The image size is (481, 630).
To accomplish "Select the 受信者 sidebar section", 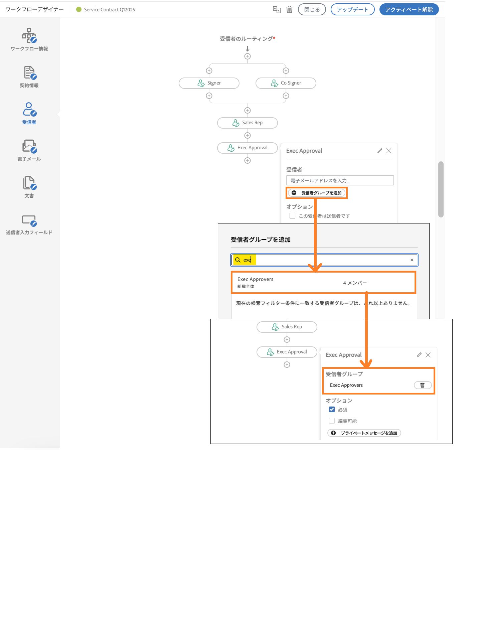I will (29, 114).
